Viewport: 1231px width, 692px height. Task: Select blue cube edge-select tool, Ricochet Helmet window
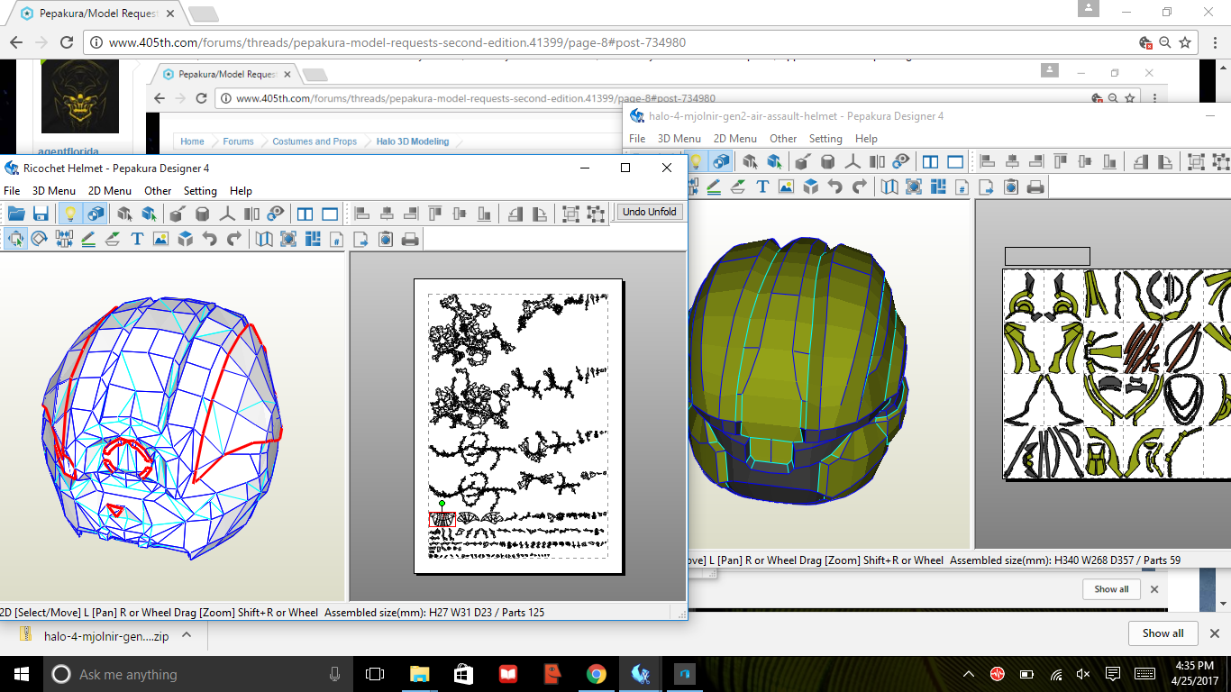pos(150,214)
